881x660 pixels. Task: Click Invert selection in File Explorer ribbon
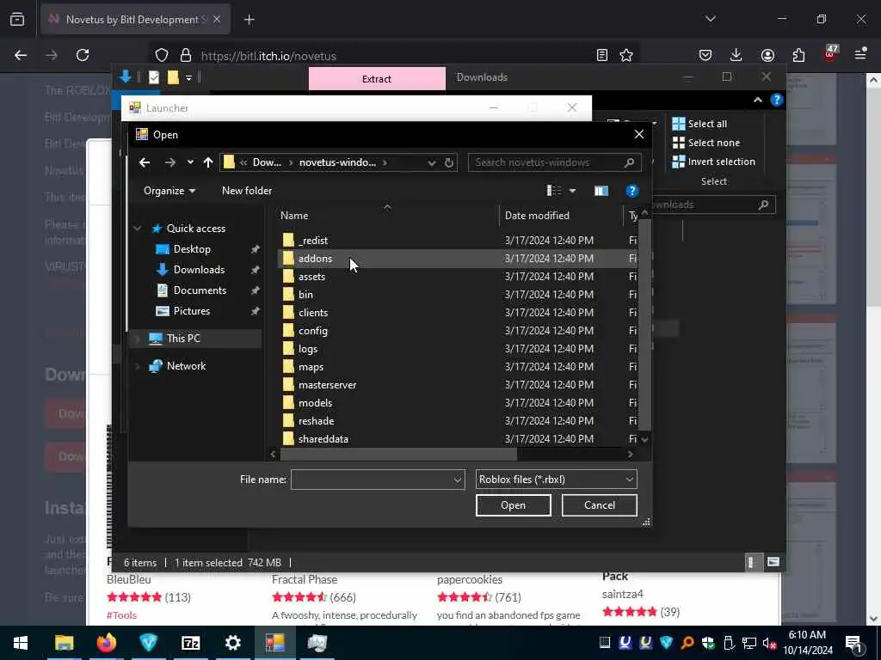[714, 162]
